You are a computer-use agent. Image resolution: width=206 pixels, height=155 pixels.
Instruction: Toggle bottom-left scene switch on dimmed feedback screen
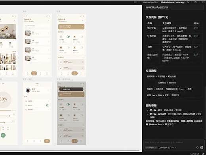point(68,115)
